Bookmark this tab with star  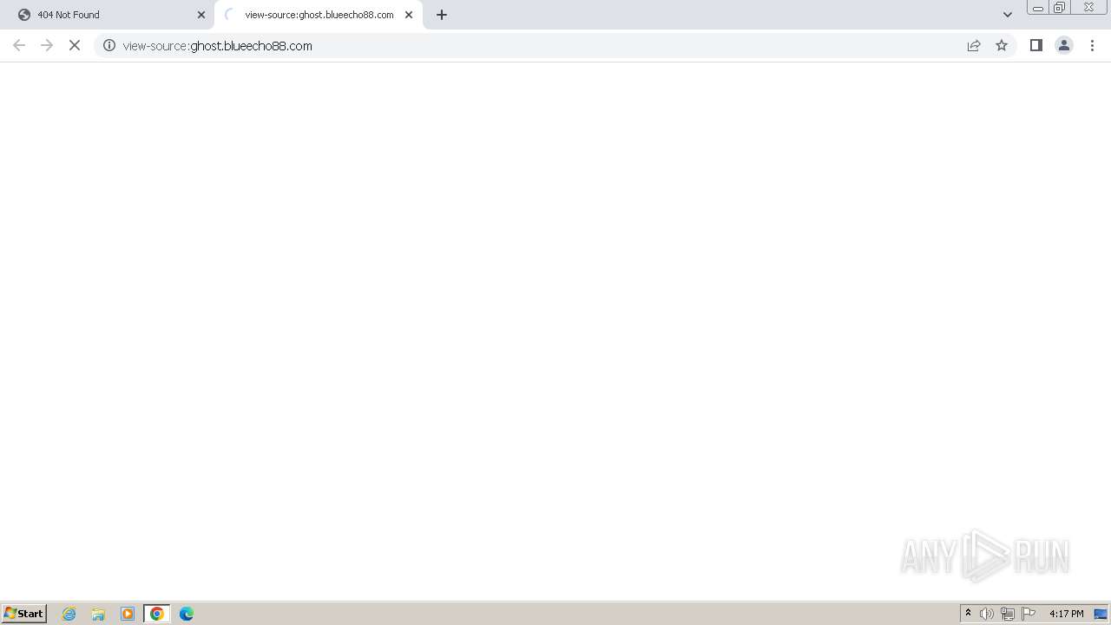click(1002, 45)
